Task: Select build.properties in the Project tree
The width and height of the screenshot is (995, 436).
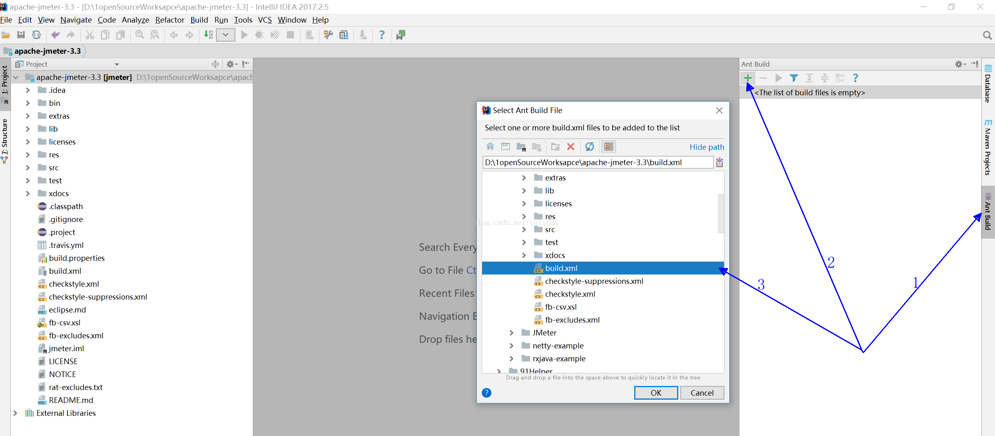Action: tap(71, 258)
